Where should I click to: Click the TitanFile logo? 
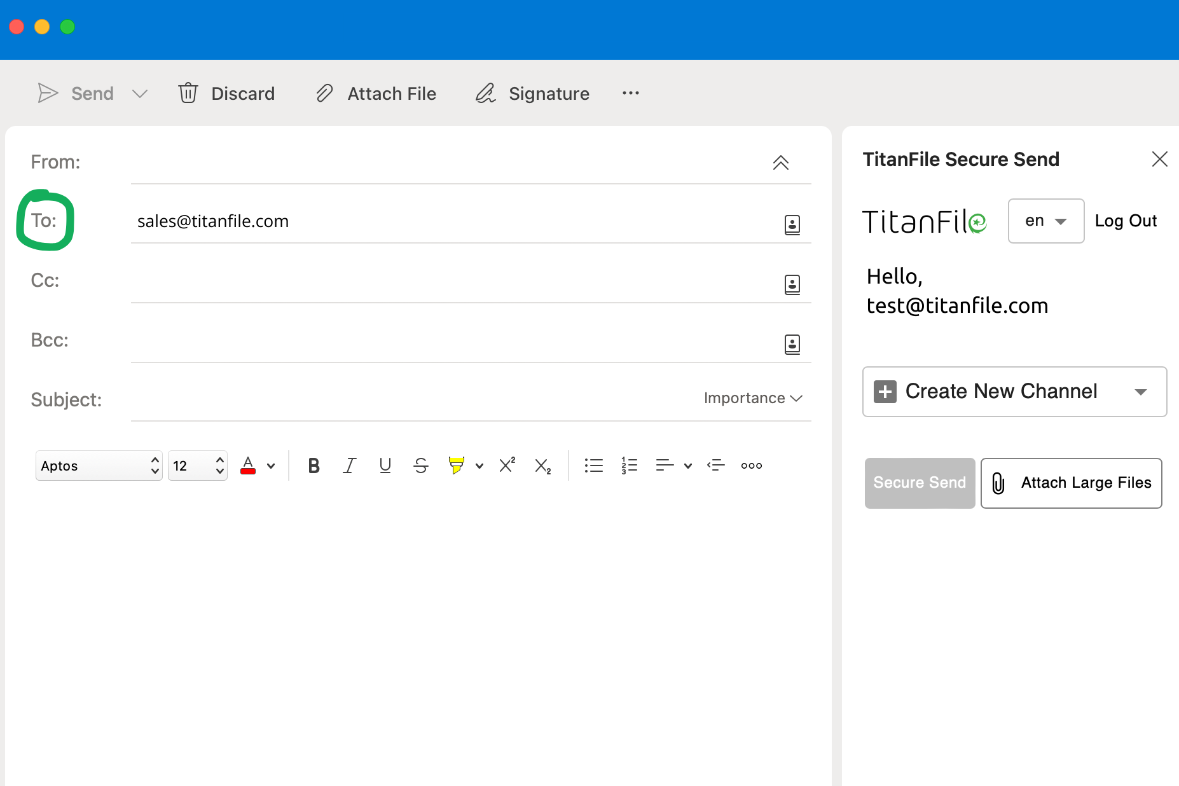click(925, 221)
